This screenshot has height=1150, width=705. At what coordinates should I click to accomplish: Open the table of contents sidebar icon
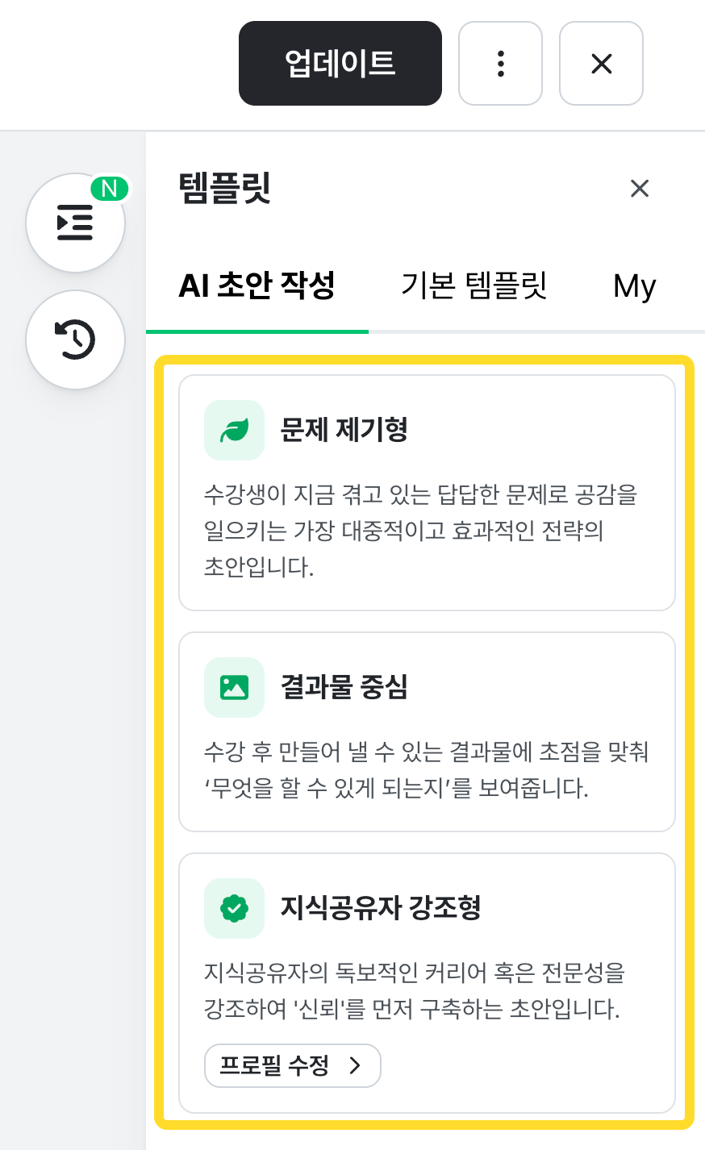(x=75, y=223)
